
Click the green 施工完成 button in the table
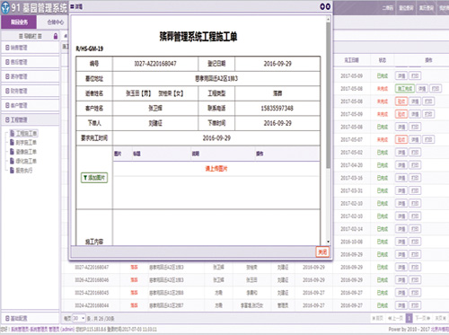pyautogui.click(x=405, y=89)
